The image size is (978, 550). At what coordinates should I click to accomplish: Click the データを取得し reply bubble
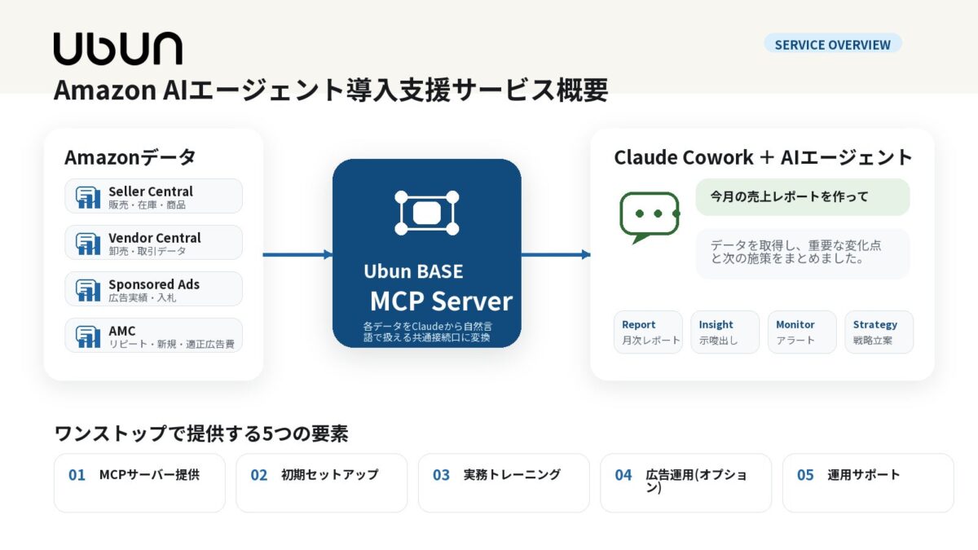click(803, 253)
